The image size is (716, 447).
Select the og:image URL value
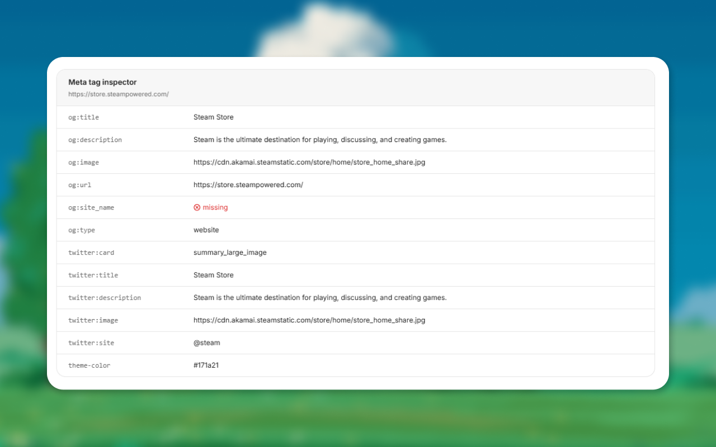(x=309, y=163)
